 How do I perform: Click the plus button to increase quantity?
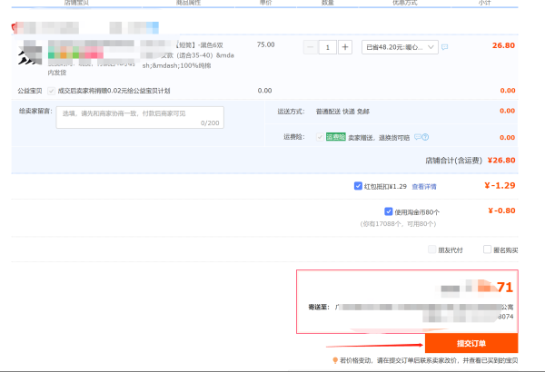tap(344, 46)
